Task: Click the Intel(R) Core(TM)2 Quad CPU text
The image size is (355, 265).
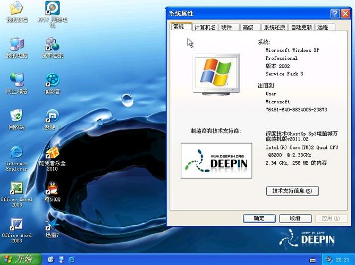Action: (302, 147)
